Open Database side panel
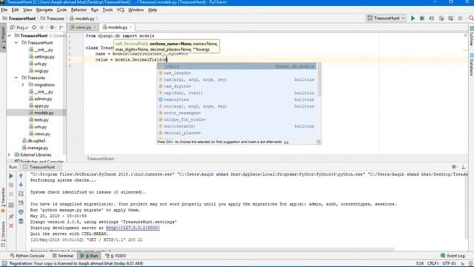The width and height of the screenshot is (474, 267). click(x=471, y=65)
